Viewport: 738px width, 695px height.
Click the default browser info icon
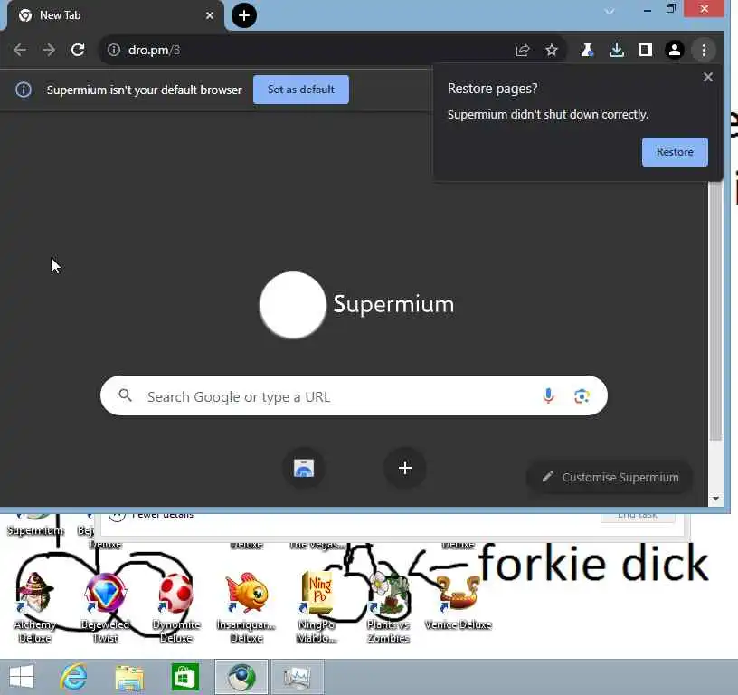[24, 90]
